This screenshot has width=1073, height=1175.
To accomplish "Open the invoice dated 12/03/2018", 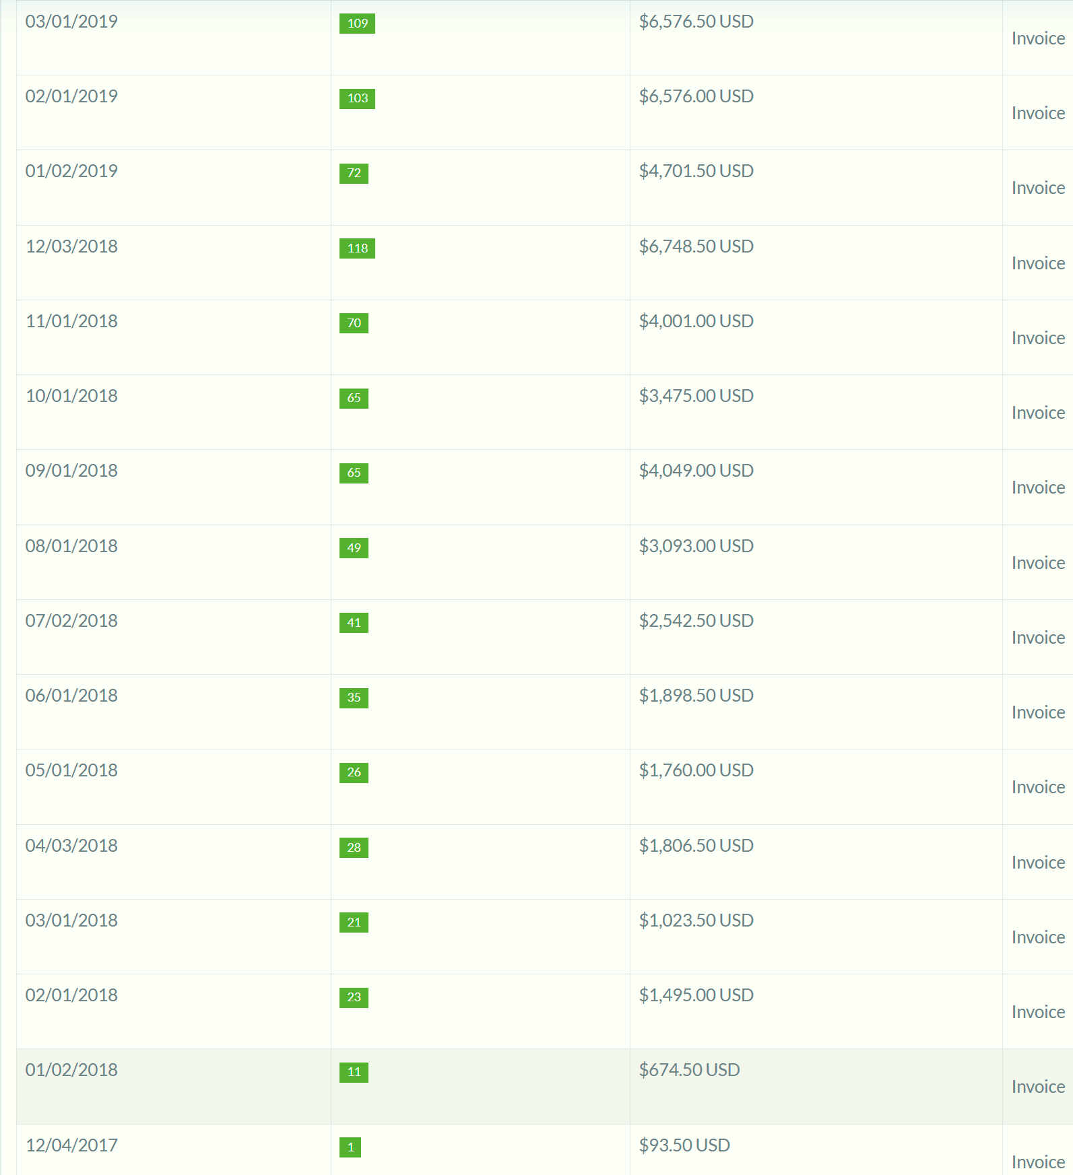I will tap(1037, 263).
